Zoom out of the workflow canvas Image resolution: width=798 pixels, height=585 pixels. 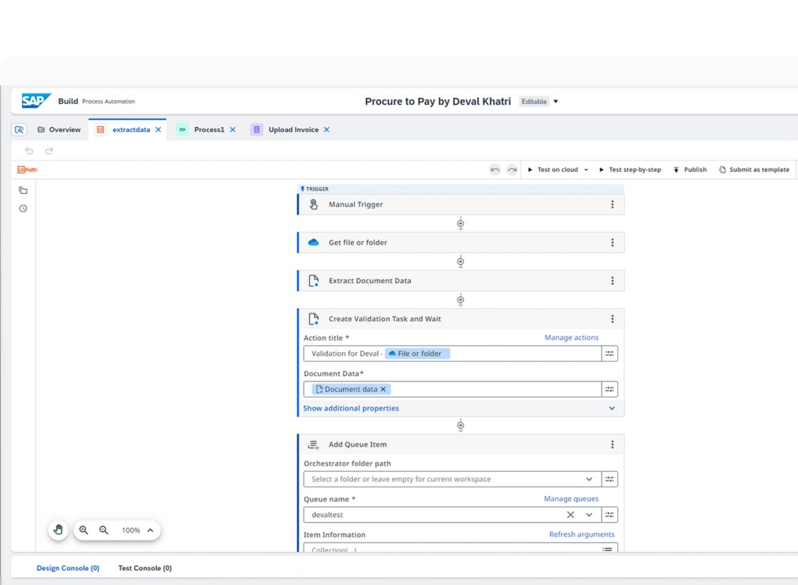104,530
